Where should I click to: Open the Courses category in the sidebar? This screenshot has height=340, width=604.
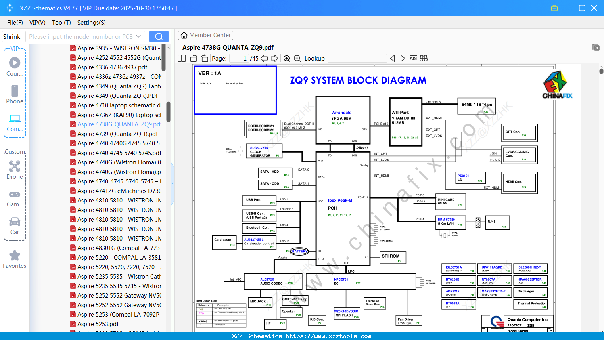tap(15, 67)
